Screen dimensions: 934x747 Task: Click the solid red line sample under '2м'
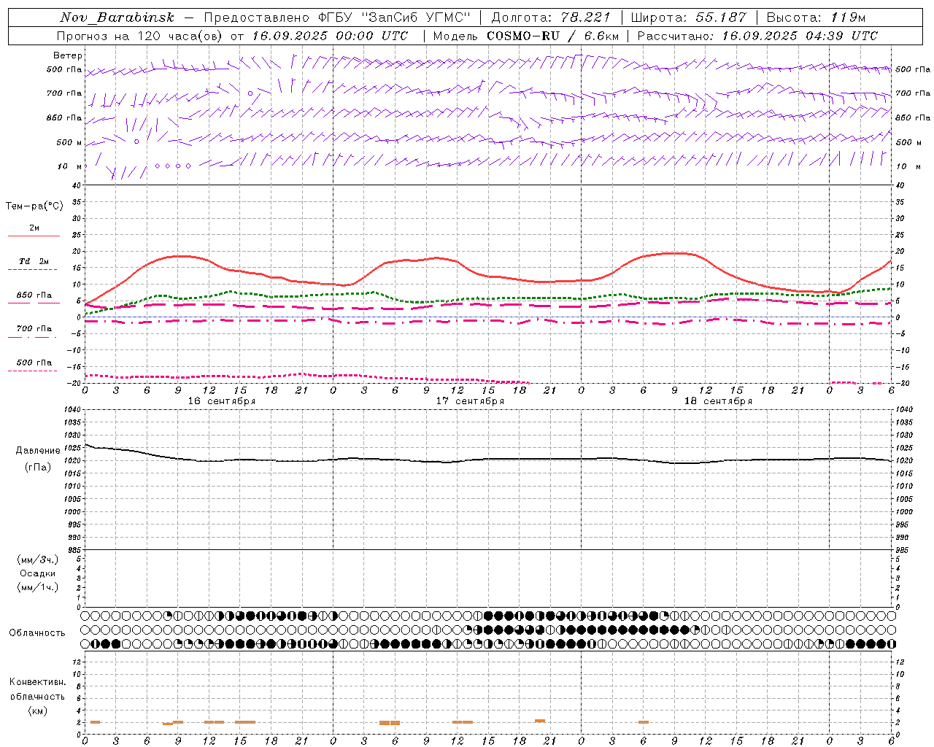[x=34, y=236]
